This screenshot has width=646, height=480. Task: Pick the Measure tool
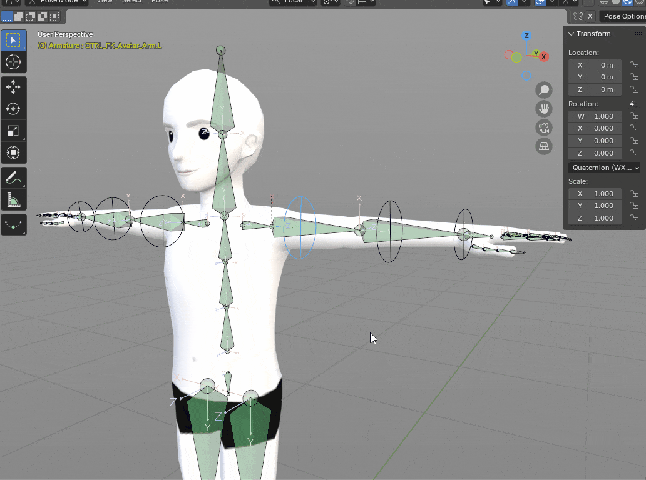tap(13, 200)
